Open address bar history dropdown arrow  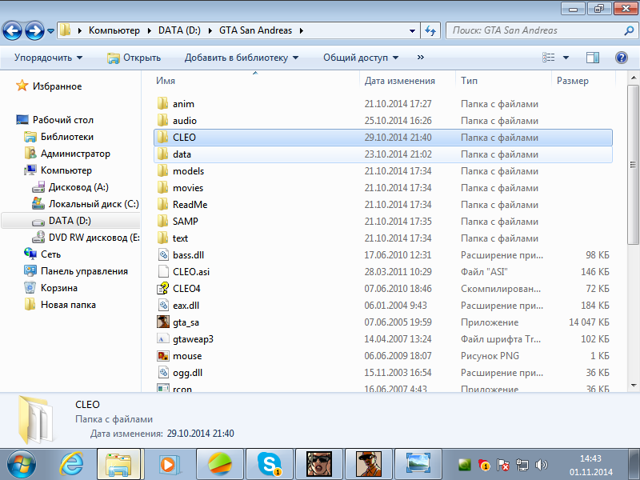(x=412, y=31)
